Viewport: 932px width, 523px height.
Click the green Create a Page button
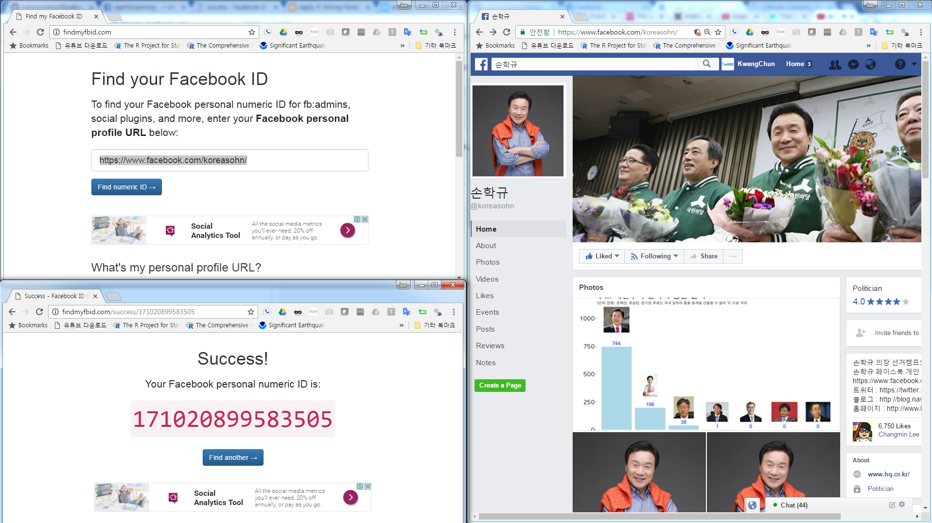500,386
